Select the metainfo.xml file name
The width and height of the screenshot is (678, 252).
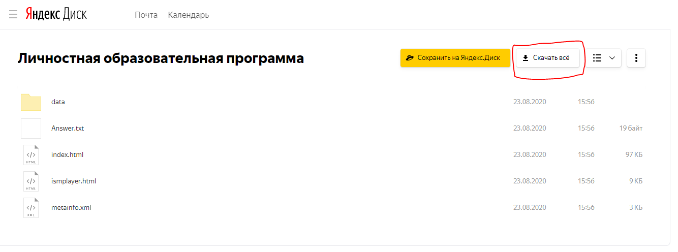pyautogui.click(x=71, y=208)
